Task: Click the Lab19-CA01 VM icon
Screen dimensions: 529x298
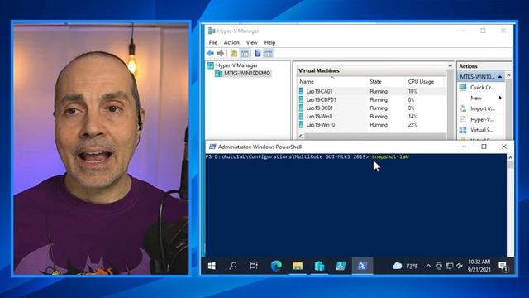Action: click(x=301, y=91)
